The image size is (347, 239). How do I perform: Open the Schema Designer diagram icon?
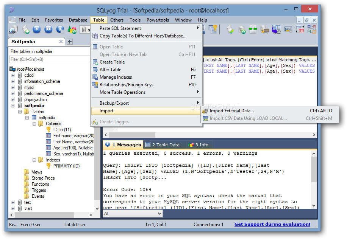tap(312, 29)
